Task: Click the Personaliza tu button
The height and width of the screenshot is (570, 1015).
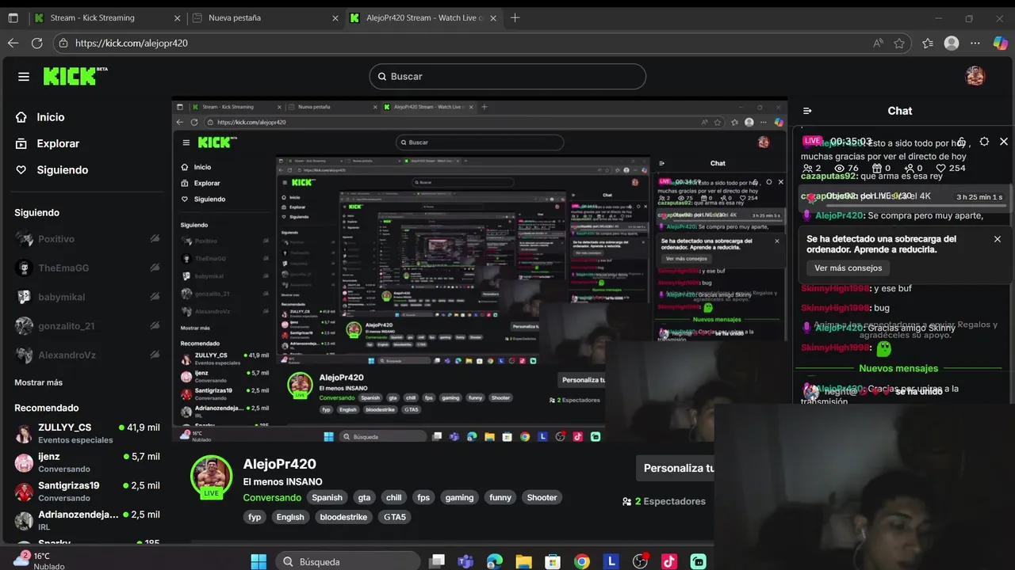Action: [x=677, y=468]
